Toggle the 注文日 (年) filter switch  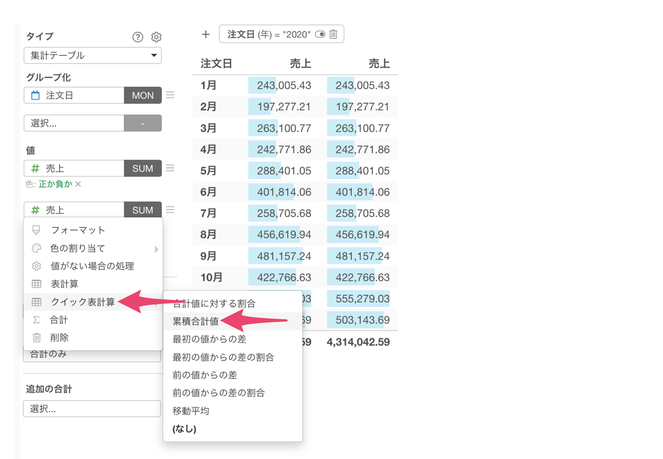[320, 34]
